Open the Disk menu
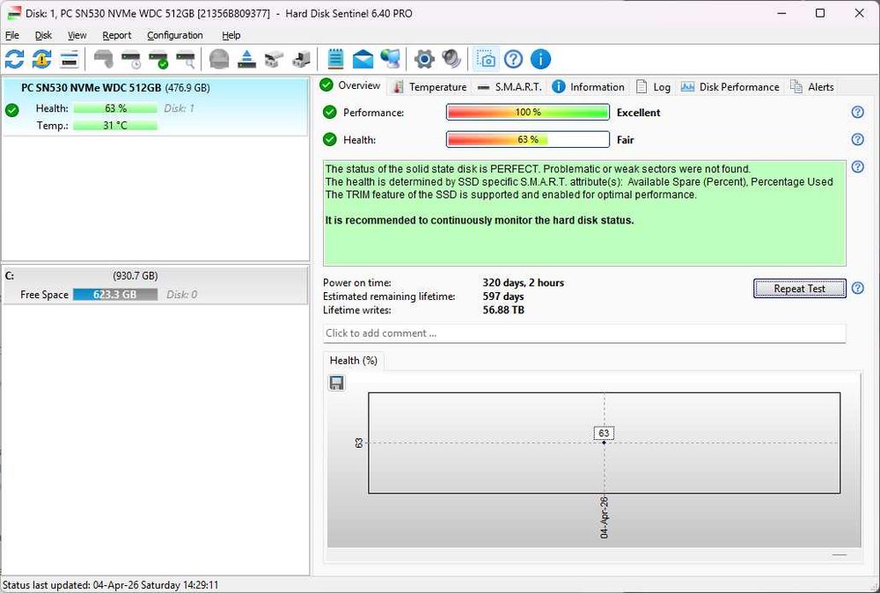The width and height of the screenshot is (880, 593). pyautogui.click(x=43, y=35)
